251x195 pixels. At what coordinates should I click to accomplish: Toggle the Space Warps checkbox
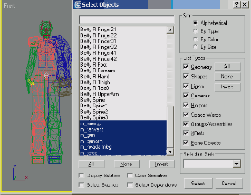pos(186,115)
